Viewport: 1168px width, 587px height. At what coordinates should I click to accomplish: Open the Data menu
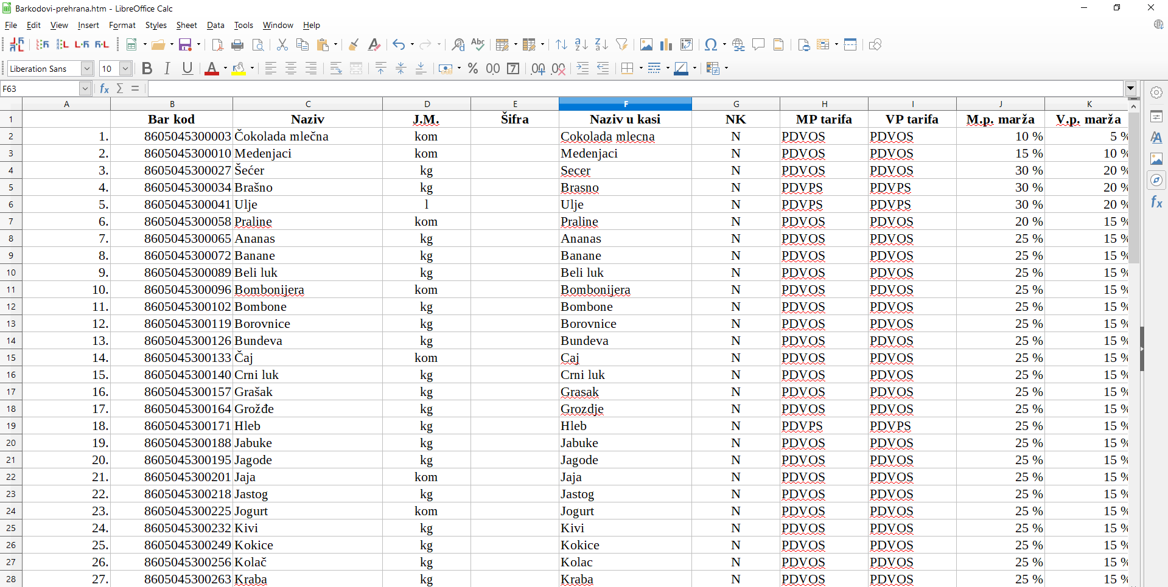click(215, 25)
